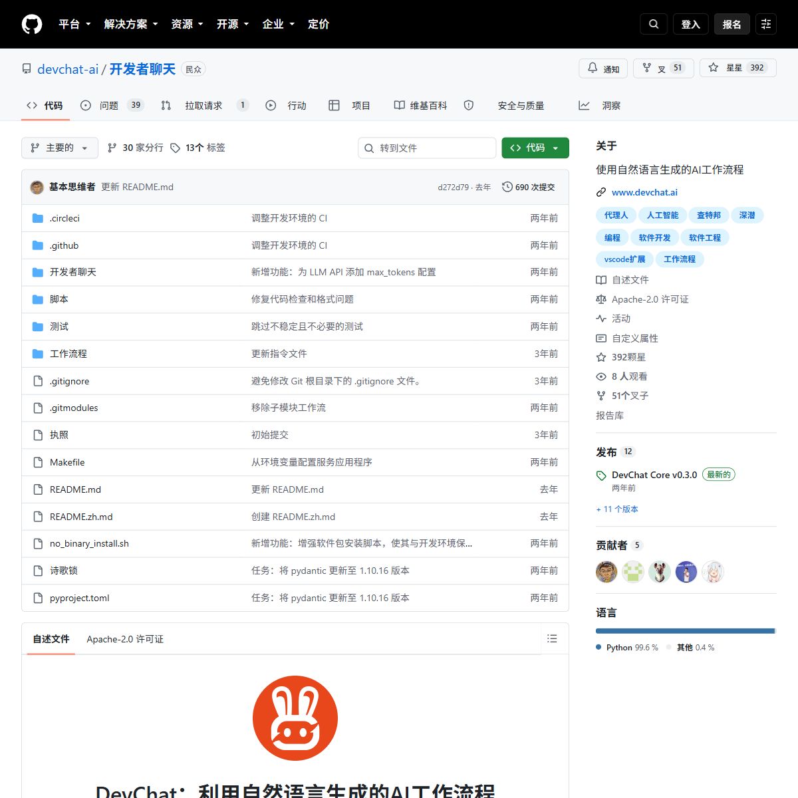Image resolution: width=798 pixels, height=798 pixels.
Task: Expand the 解决方案 menu
Action: [131, 24]
